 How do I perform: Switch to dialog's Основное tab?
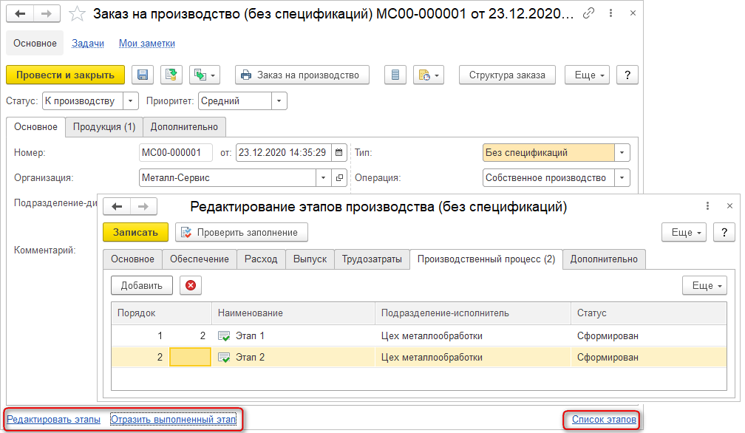(x=132, y=259)
